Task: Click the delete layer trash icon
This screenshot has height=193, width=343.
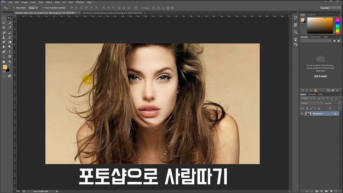Action: [x=336, y=191]
